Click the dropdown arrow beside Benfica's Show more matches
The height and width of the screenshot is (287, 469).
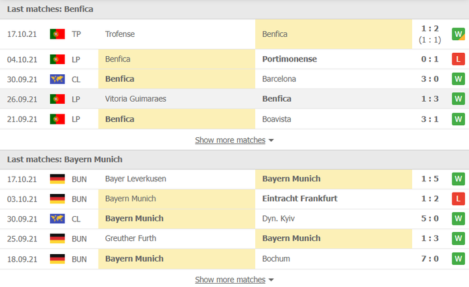(x=271, y=140)
